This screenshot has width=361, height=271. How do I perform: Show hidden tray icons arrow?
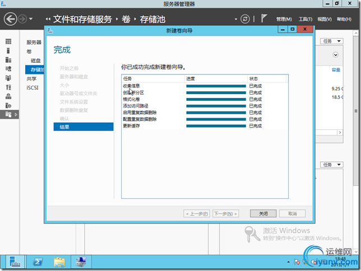(x=288, y=262)
